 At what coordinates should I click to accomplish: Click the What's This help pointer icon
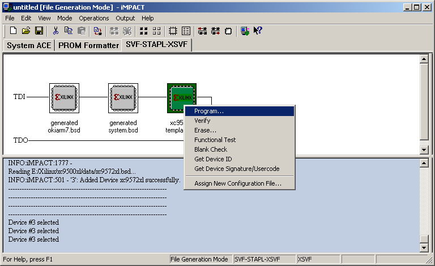click(258, 31)
